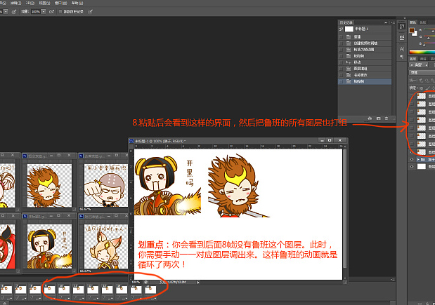Viewport: 435px width, 305px height.
Task: Click the Paragraph dock icon
Action: (x=402, y=57)
